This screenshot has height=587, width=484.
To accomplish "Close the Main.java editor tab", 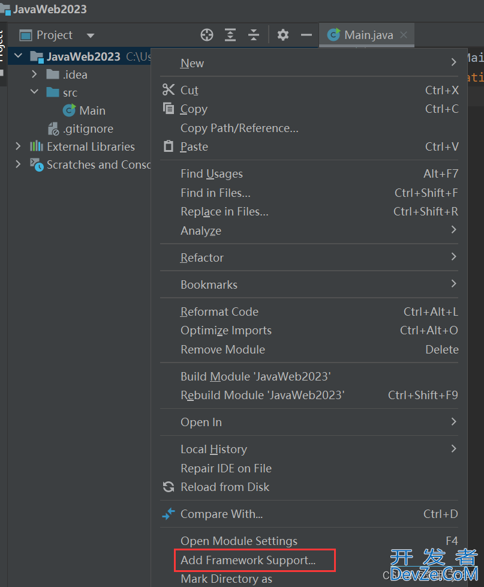I will point(404,35).
